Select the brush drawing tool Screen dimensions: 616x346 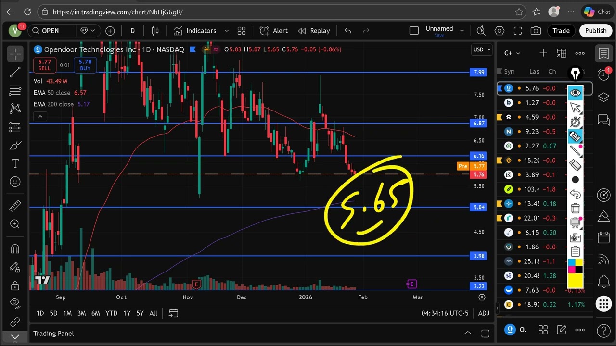pyautogui.click(x=15, y=145)
